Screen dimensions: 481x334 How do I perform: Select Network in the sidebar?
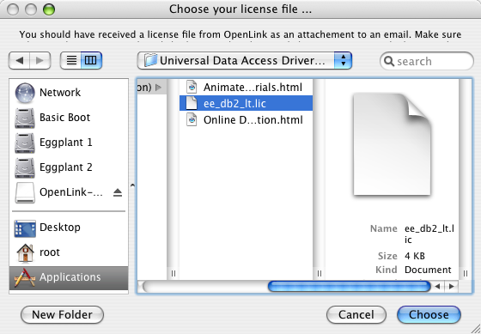(69, 93)
